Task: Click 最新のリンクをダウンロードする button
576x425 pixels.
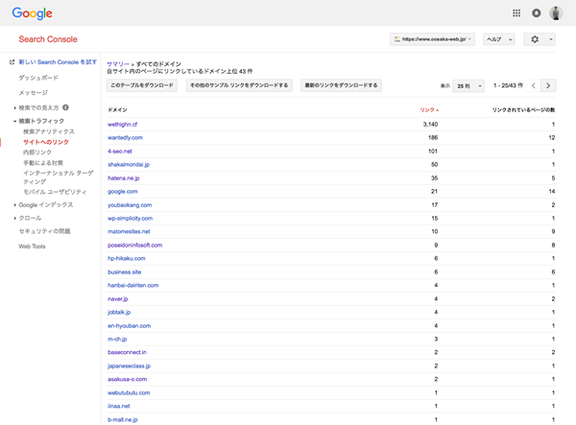Action: 341,85
